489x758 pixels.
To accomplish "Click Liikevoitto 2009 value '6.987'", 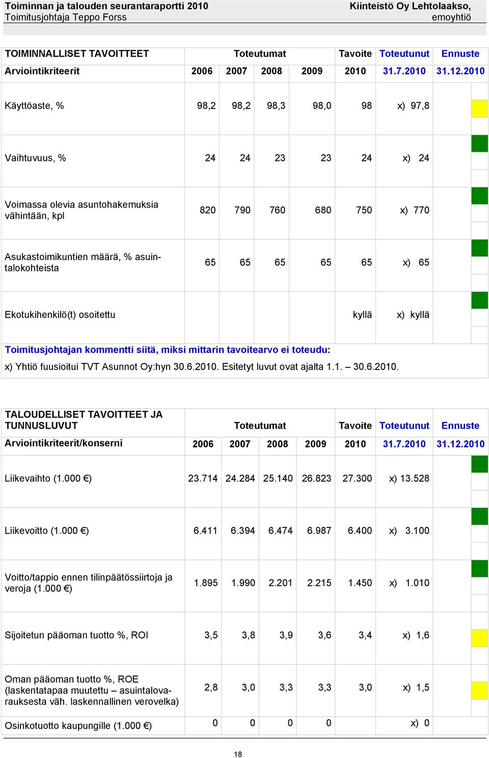I will pyautogui.click(x=319, y=530).
